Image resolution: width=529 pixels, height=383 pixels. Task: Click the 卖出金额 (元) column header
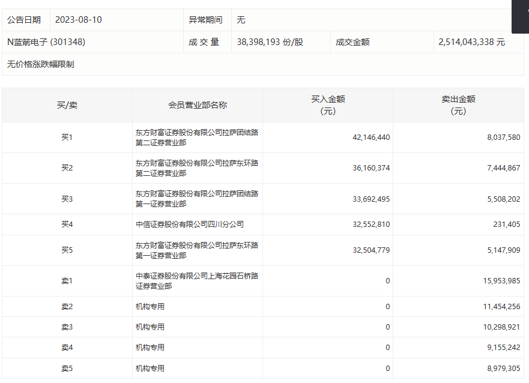(x=459, y=105)
